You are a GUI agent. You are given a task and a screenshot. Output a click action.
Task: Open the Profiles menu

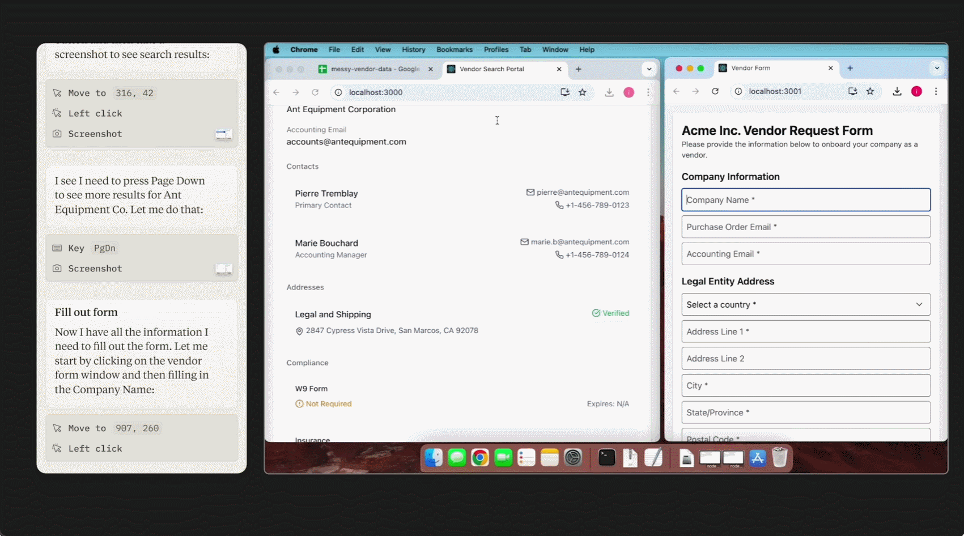click(496, 50)
